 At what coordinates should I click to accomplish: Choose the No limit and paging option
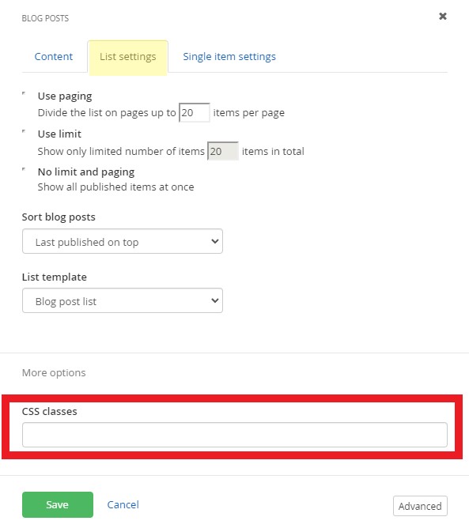point(24,169)
